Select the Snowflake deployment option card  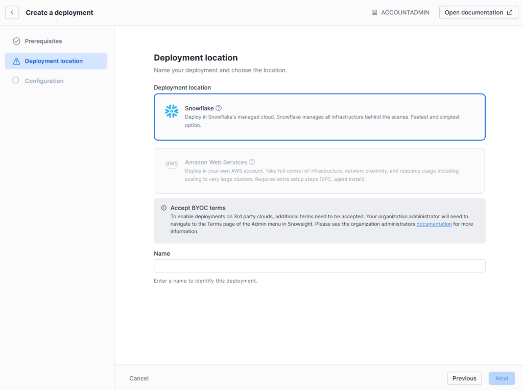pos(319,117)
